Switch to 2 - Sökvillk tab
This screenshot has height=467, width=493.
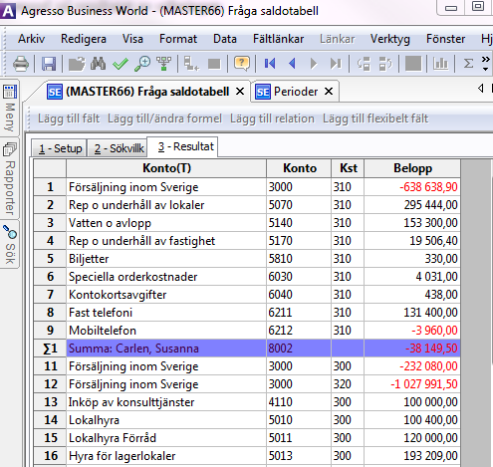(x=119, y=148)
